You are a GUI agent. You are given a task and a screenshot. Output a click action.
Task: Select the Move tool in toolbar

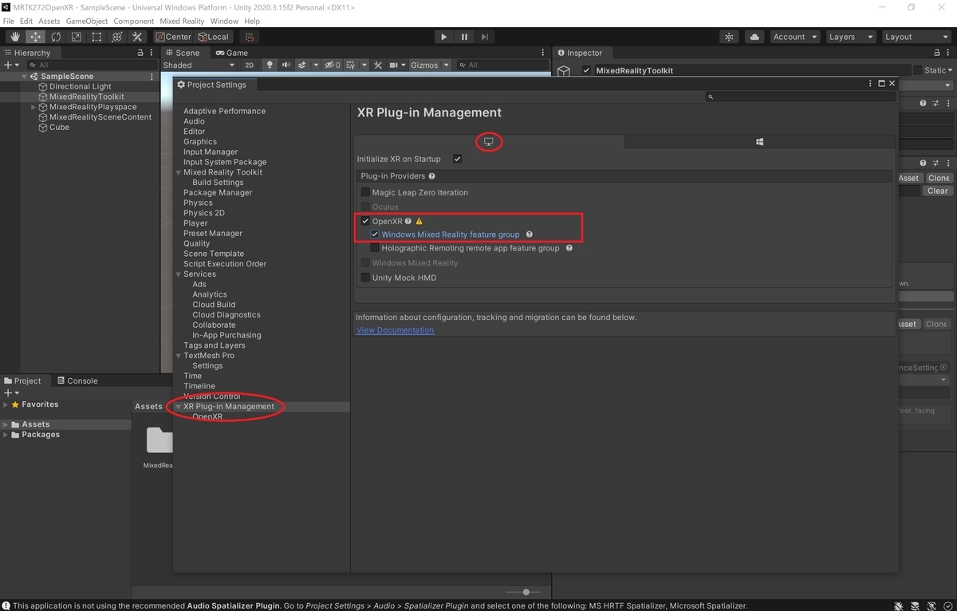[x=36, y=37]
